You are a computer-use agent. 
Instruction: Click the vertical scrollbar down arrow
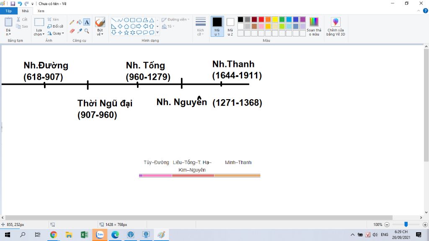426,212
